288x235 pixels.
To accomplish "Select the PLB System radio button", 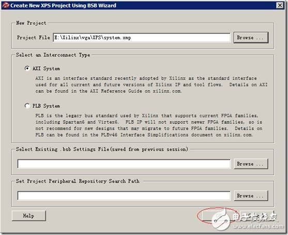I will click(27, 106).
